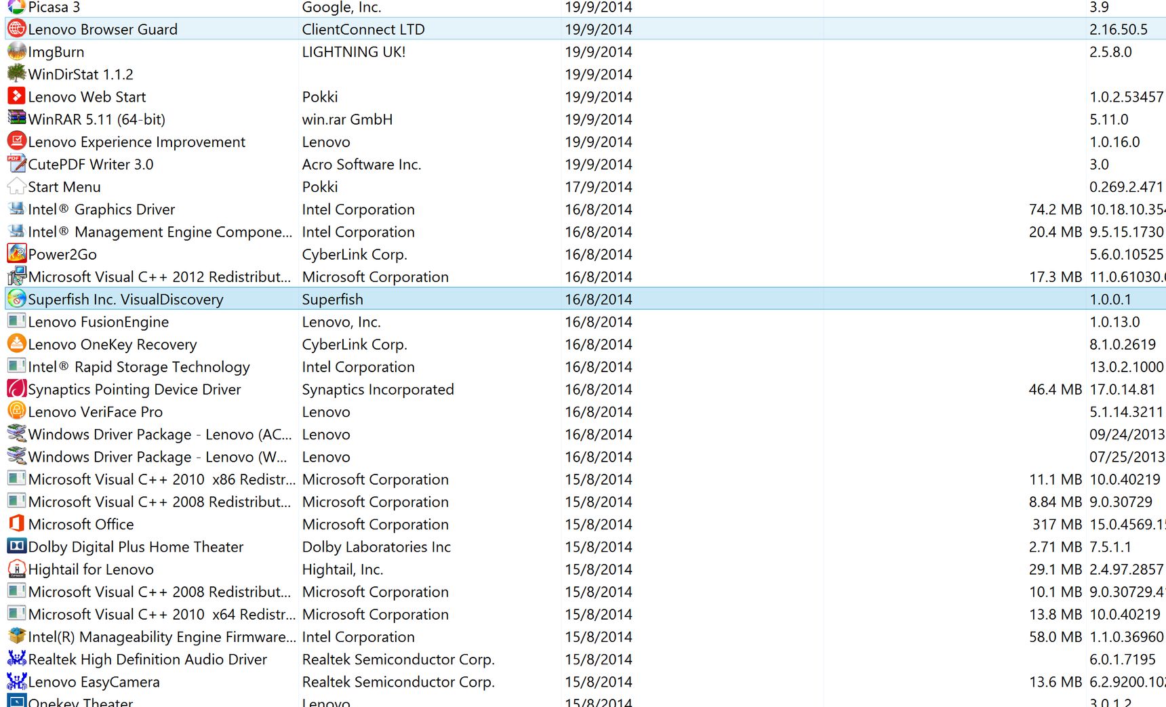The height and width of the screenshot is (707, 1166).
Task: Select Realtek High Definition Audio Driver
Action: 147,659
